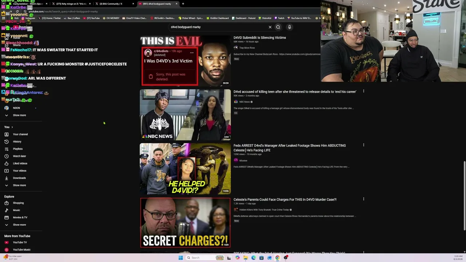Image resolution: width=466 pixels, height=262 pixels.
Task: Open the Twitch bookmark
Action: pos(279,18)
